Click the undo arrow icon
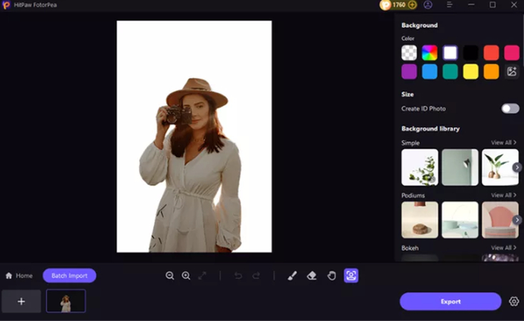Screen dimensions: 524x321 click(x=238, y=275)
